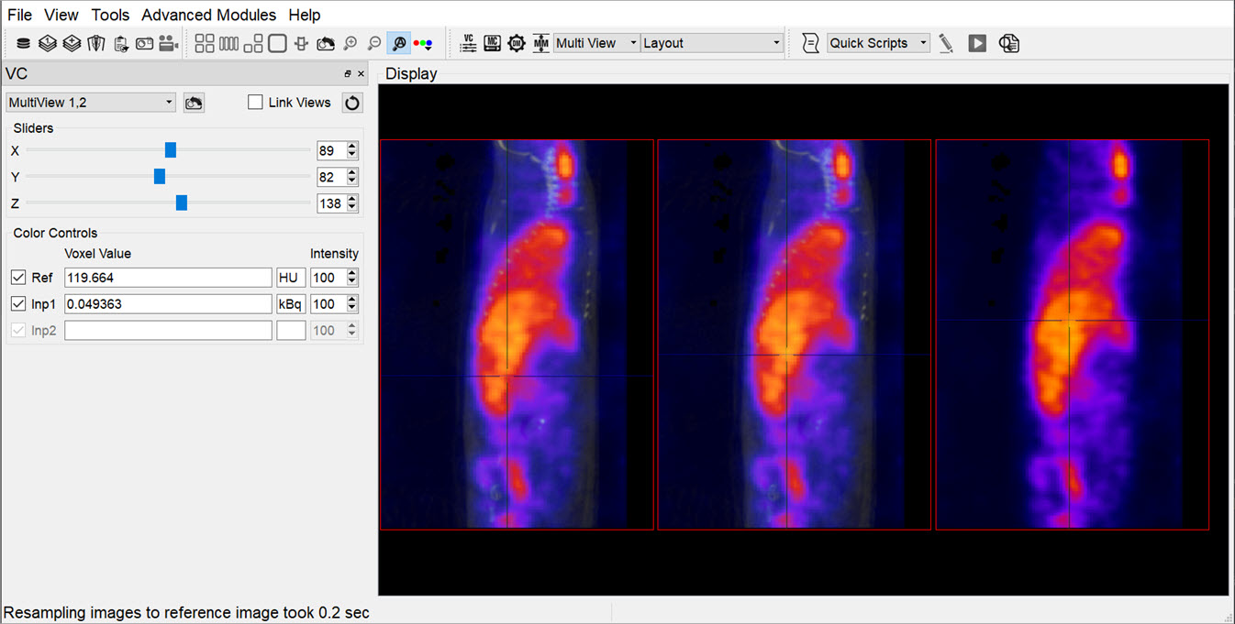Uncheck the Inp1 color control checkbox
This screenshot has height=624, width=1235.
18,304
